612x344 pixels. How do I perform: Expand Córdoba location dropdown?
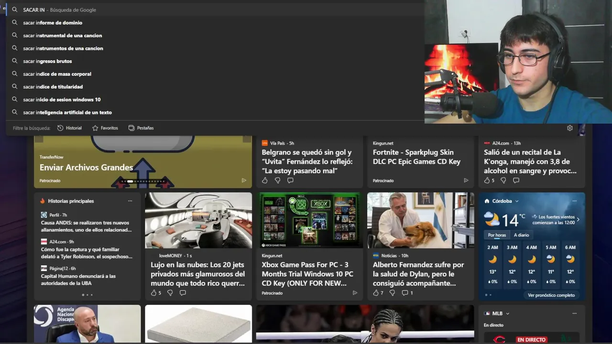click(517, 201)
